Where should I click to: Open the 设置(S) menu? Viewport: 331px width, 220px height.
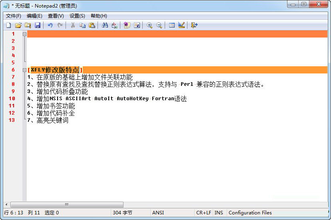pyautogui.click(x=77, y=16)
